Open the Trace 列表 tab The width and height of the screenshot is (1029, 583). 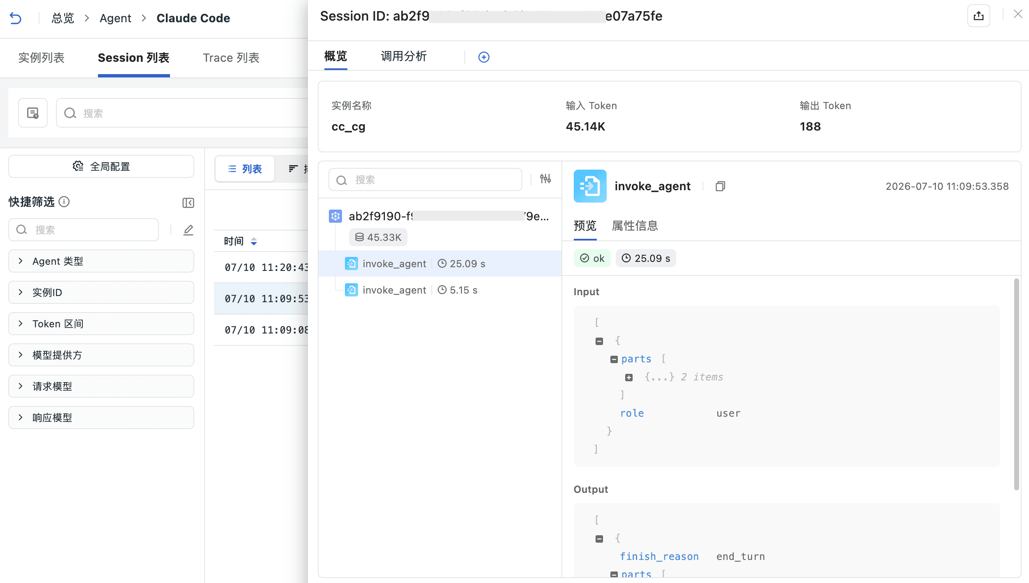tap(231, 58)
